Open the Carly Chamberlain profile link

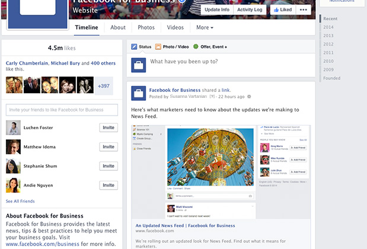click(27, 63)
